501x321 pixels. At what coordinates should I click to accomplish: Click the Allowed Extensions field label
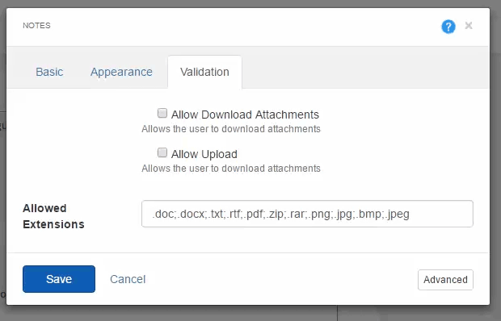53,216
